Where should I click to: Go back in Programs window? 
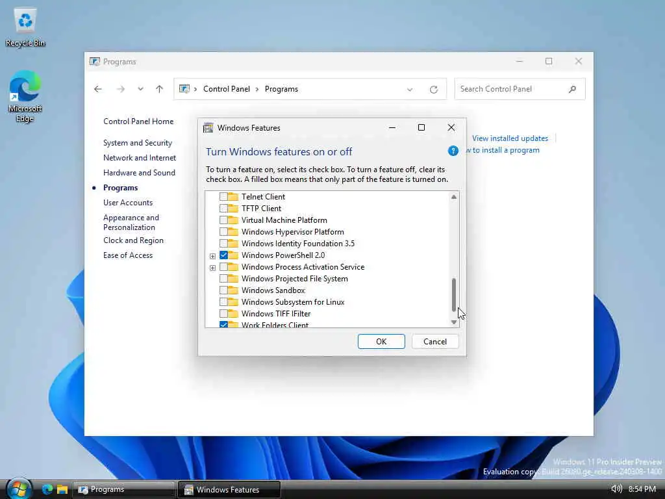[x=98, y=89]
